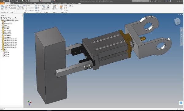184x111 pixels.
Task: Click the Plane work feature icon
Action: tap(61, 7)
